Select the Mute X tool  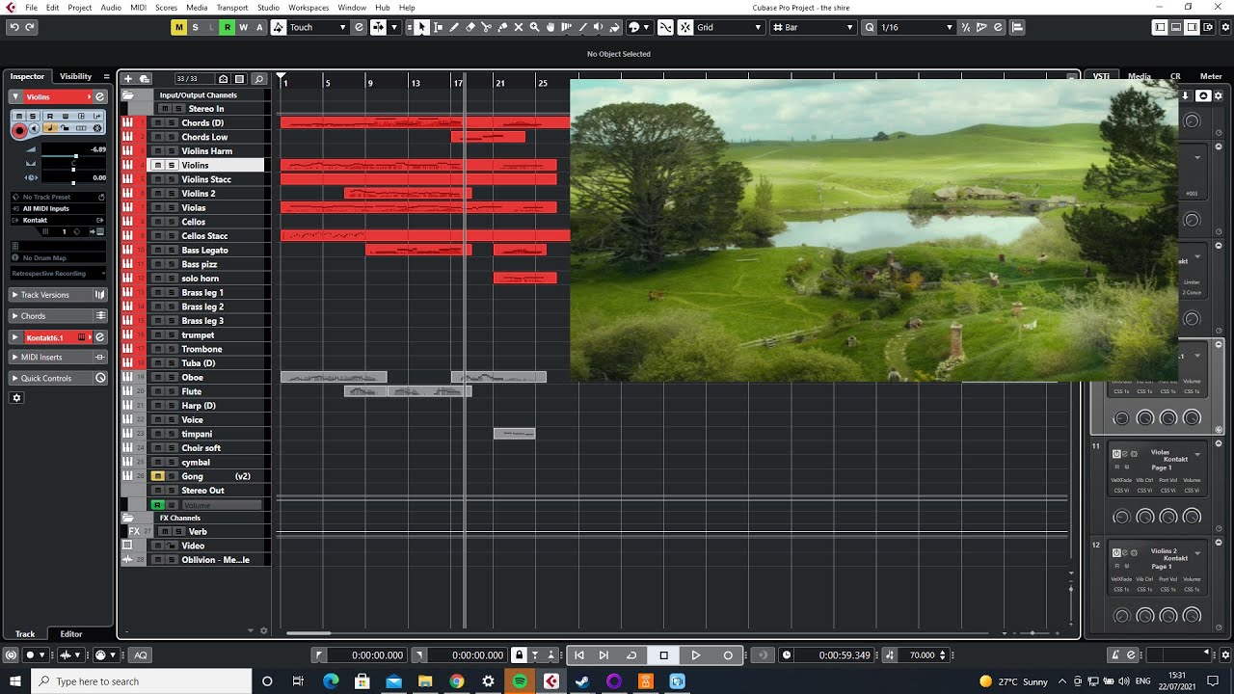(519, 27)
